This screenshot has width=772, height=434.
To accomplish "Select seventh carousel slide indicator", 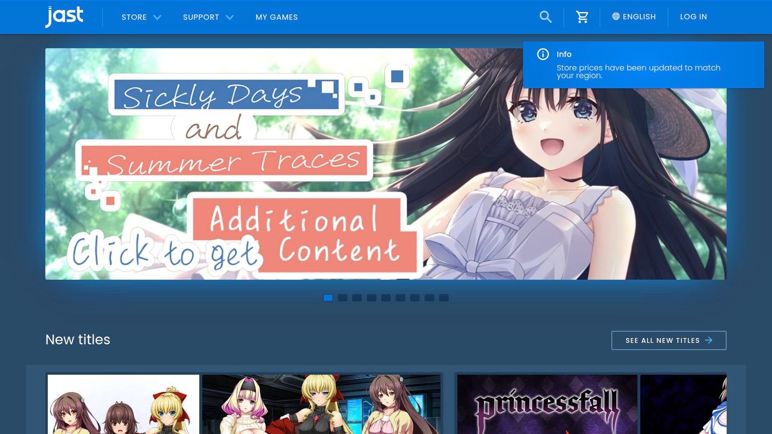I will 415,298.
